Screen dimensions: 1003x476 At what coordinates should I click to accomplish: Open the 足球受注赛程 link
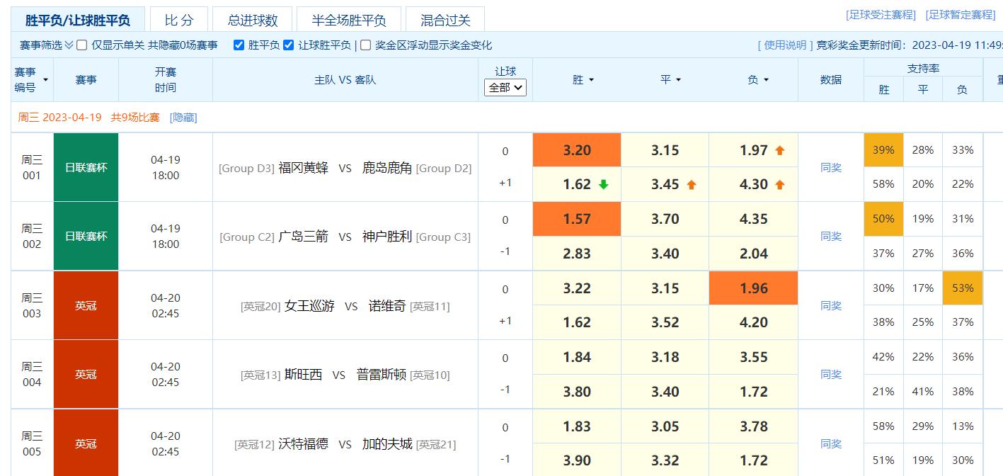[x=880, y=13]
